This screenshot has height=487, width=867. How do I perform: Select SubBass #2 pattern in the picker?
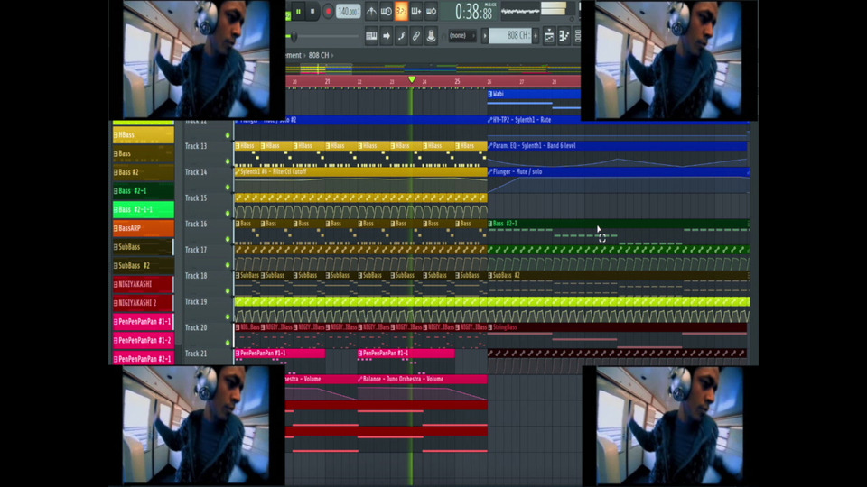pyautogui.click(x=144, y=265)
